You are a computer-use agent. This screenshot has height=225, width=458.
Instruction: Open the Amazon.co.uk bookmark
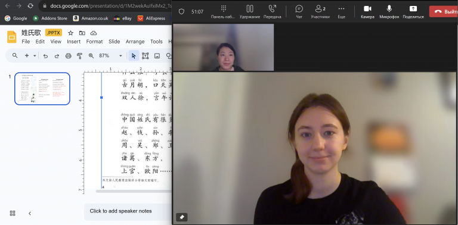point(91,18)
